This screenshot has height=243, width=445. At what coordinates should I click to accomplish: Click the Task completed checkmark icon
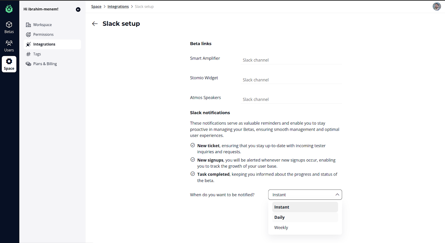192,174
